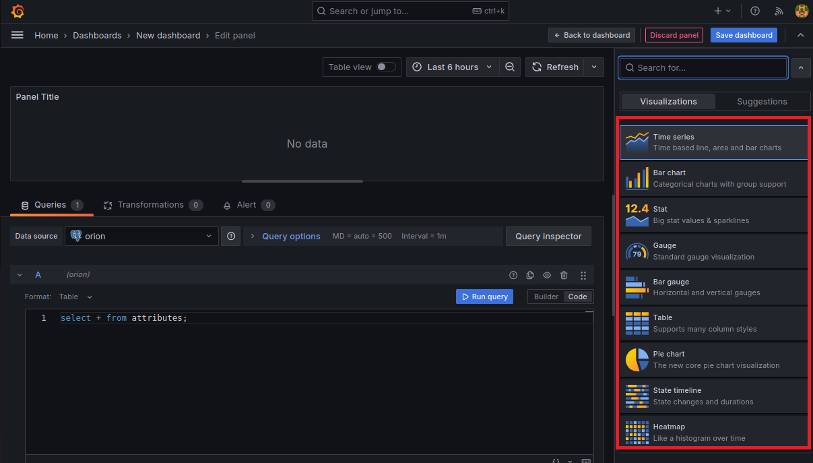Select the Bar gauge visualization
The height and width of the screenshot is (463, 813).
coord(713,287)
